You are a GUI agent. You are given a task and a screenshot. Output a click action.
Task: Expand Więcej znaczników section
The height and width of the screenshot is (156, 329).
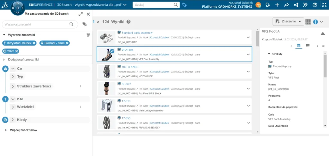6,130
